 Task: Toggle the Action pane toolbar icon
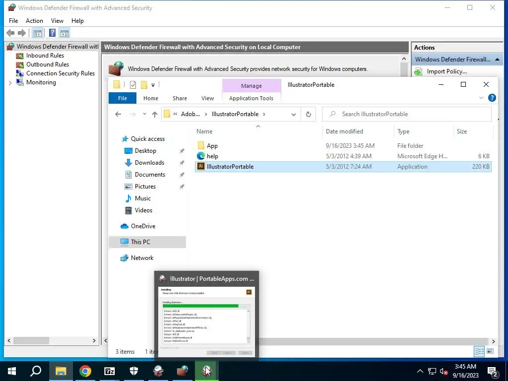[64, 33]
